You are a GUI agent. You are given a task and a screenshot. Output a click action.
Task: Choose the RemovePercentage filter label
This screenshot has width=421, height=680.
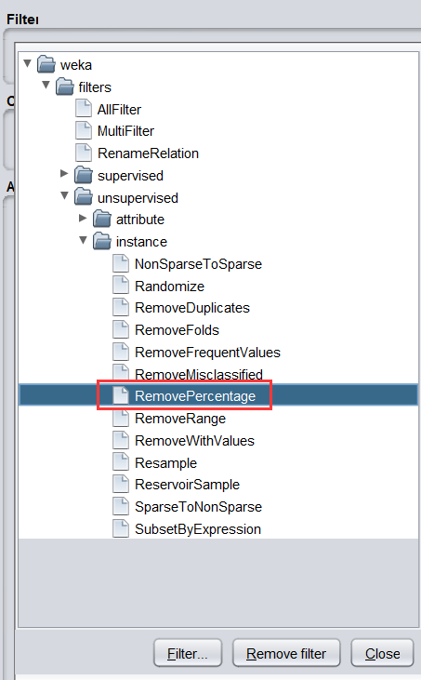tap(195, 396)
